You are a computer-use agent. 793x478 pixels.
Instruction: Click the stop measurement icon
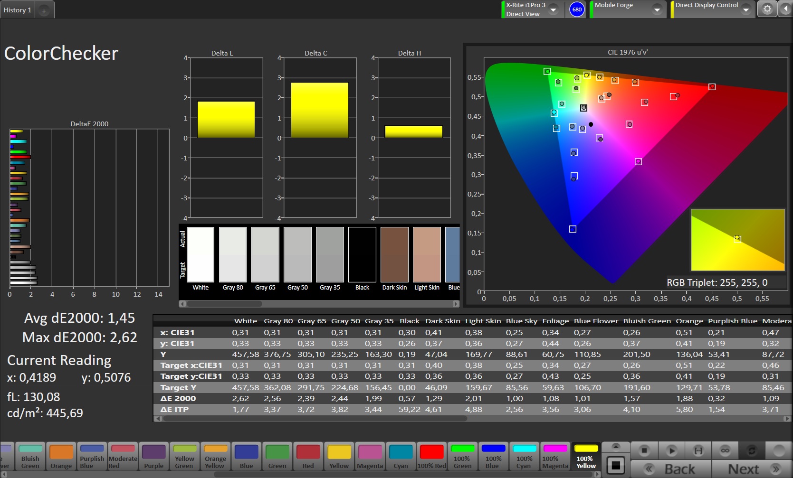click(x=644, y=450)
